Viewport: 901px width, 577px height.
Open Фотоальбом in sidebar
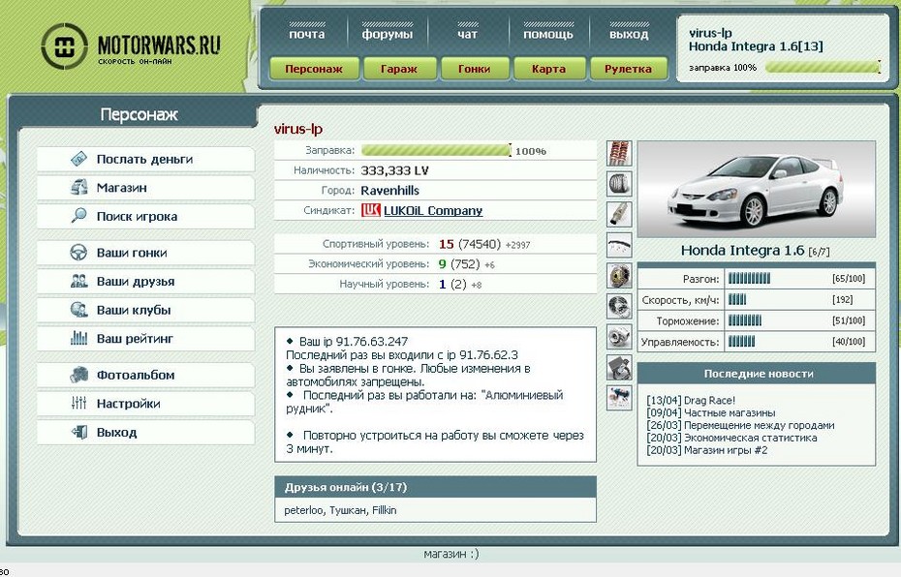146,375
